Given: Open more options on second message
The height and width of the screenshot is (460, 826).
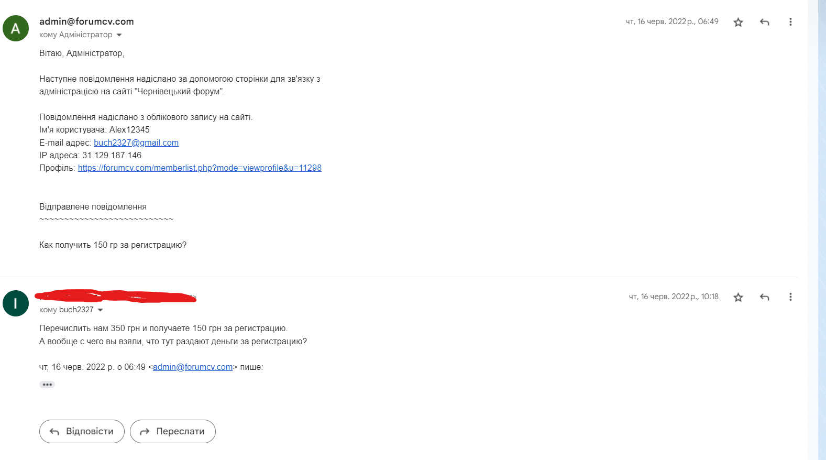Looking at the screenshot, I should 790,297.
